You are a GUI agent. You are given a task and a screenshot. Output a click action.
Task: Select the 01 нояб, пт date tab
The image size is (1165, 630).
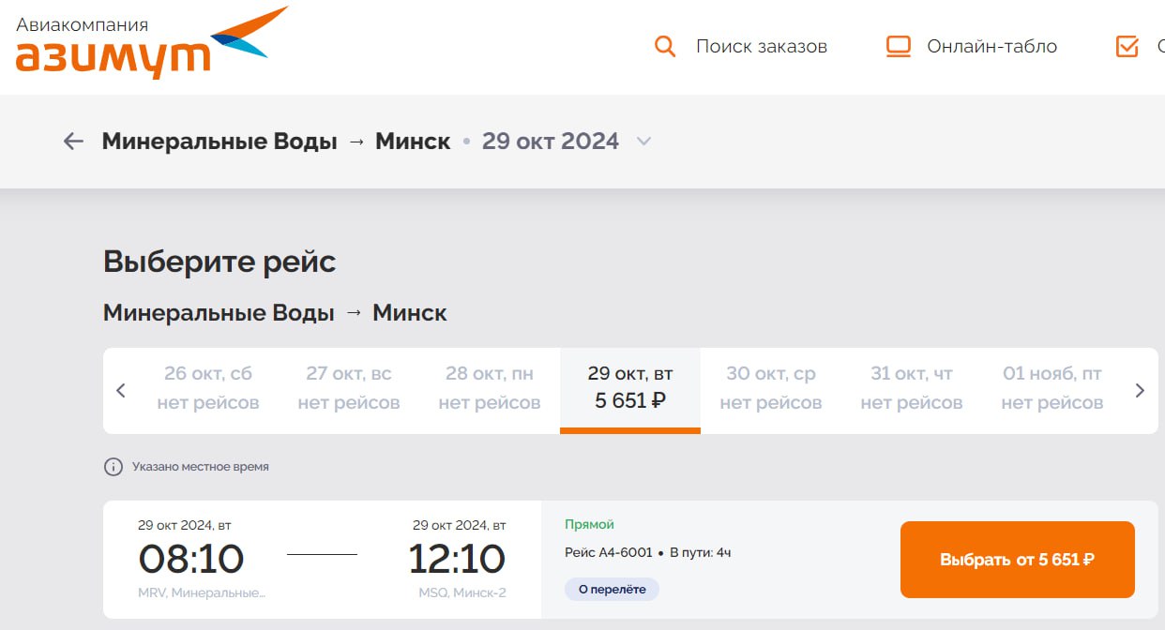pyautogui.click(x=1052, y=388)
